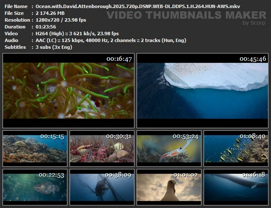Screen dimensions: 271x208
Task: Select the whale thumbnail at 01:16:18
Action: click(x=236, y=187)
